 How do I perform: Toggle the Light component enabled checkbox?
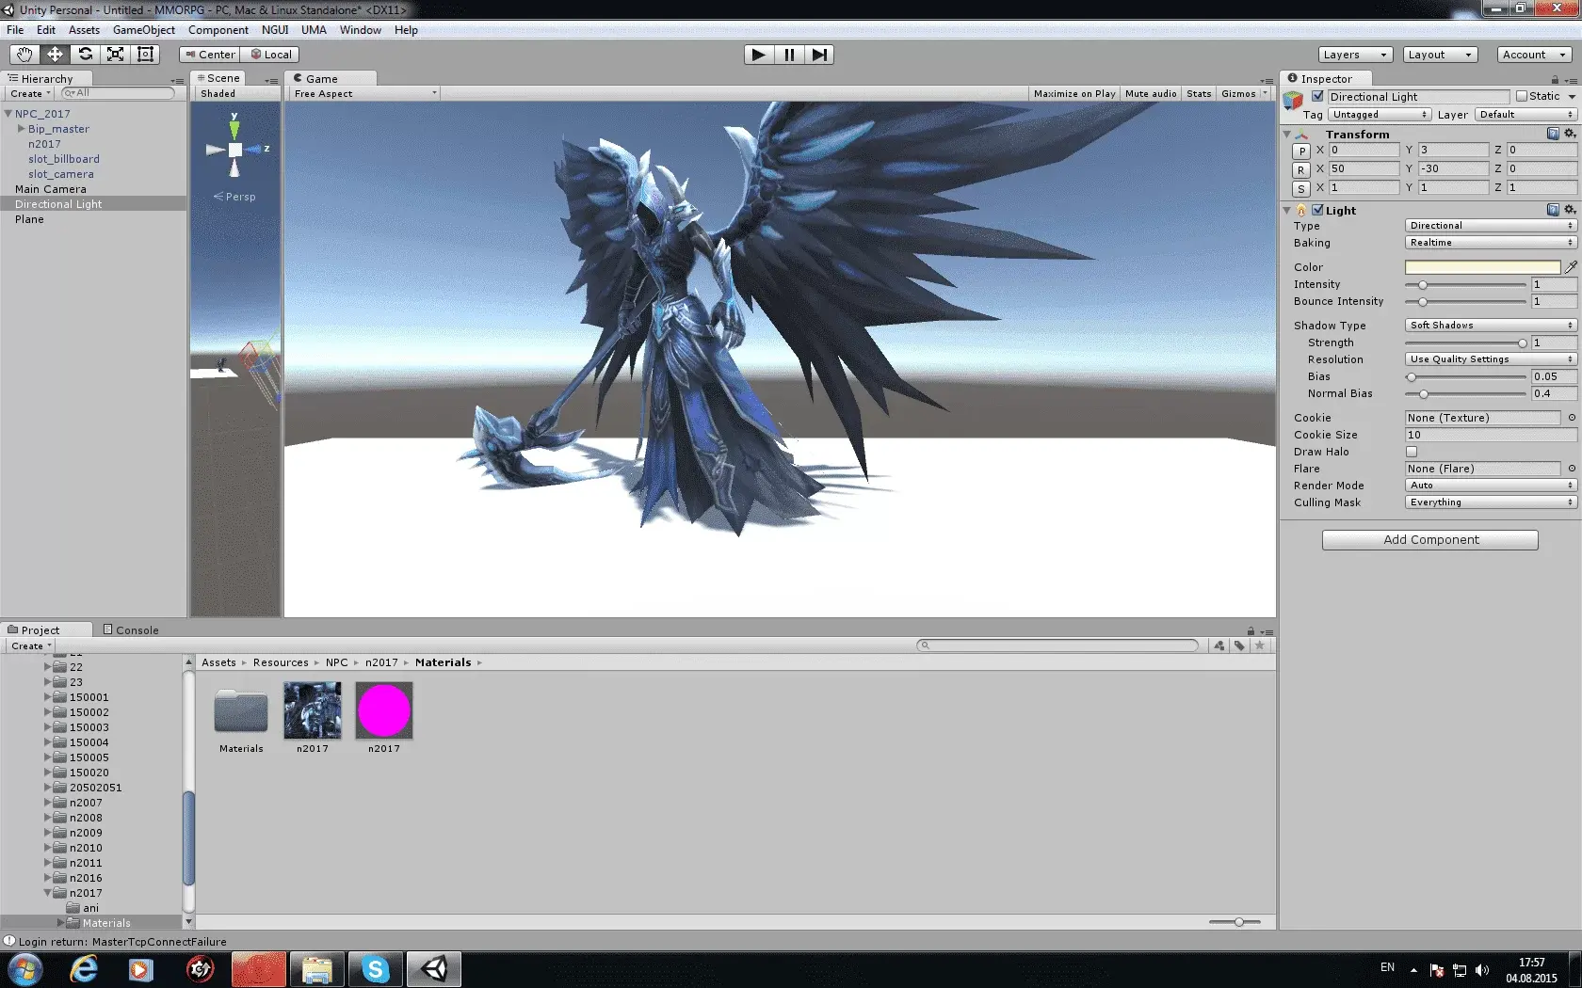[1317, 210]
